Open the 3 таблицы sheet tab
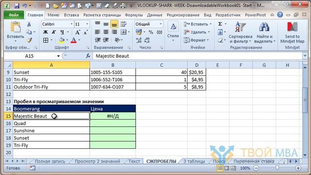This screenshot has height=175, width=311. pyautogui.click(x=194, y=161)
